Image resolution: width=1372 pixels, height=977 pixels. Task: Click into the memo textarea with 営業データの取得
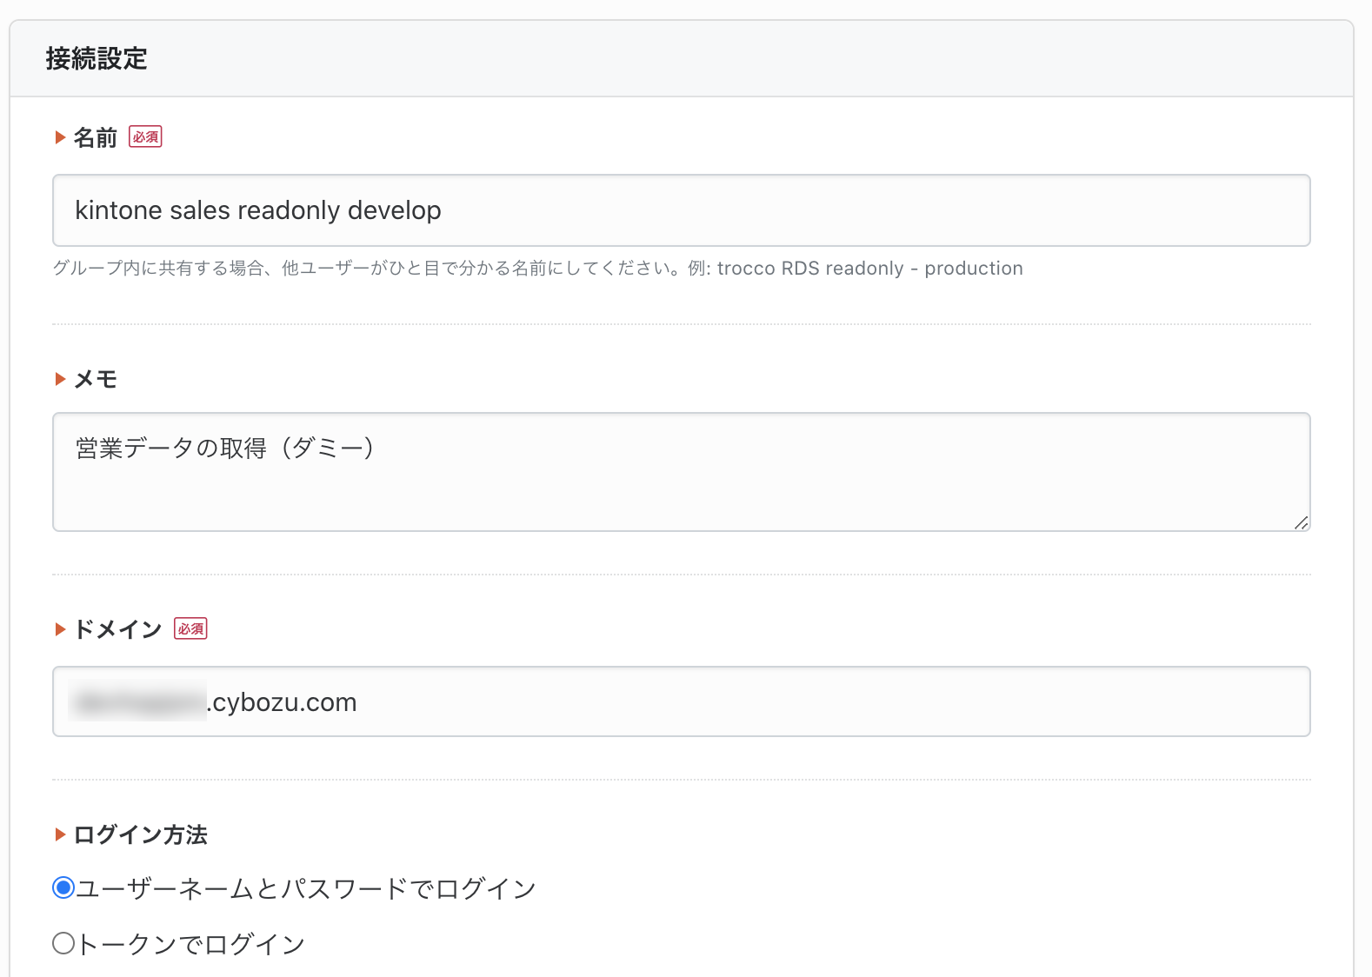(681, 472)
